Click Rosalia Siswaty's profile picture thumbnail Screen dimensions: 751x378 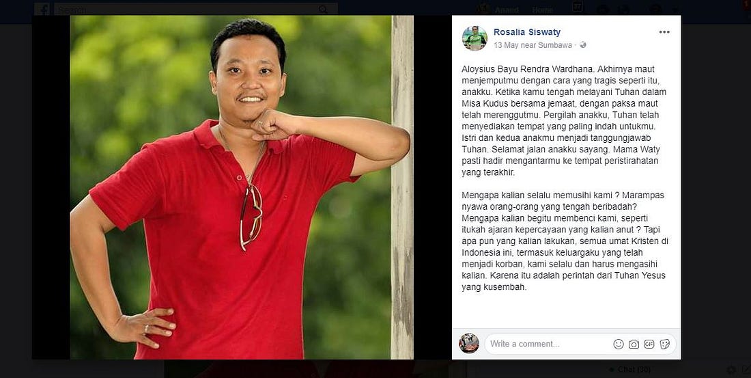(474, 38)
